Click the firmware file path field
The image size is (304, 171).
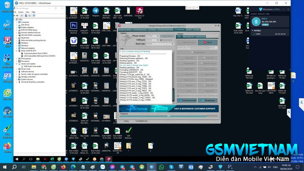click(197, 48)
